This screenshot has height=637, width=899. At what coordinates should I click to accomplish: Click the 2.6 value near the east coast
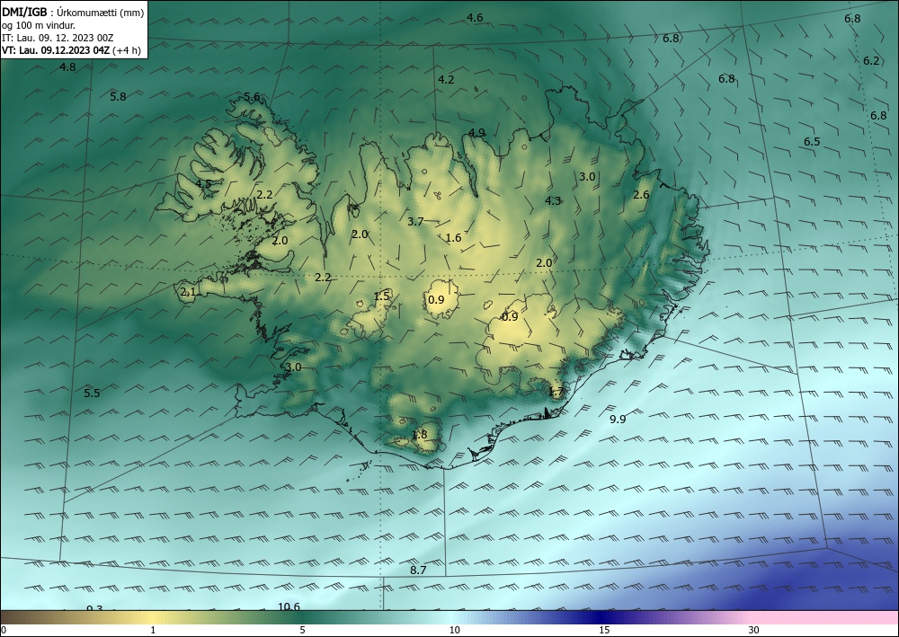tap(642, 195)
